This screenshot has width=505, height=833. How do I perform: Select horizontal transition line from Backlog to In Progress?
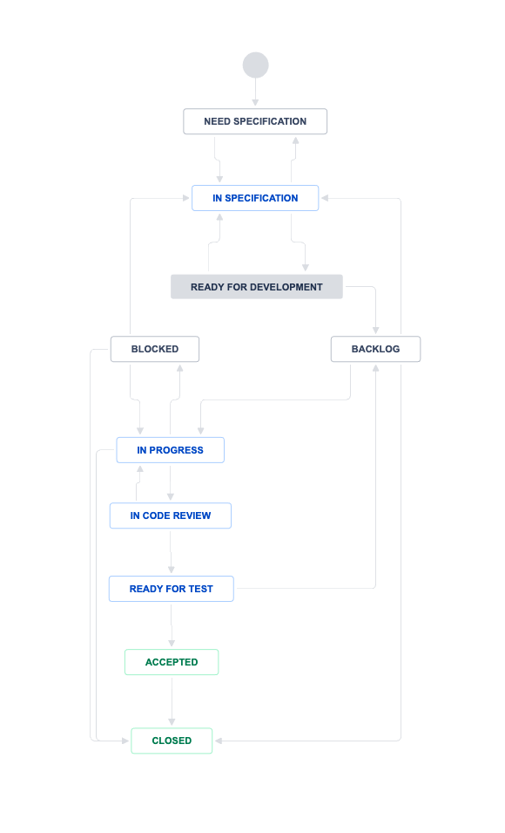pyautogui.click(x=276, y=400)
